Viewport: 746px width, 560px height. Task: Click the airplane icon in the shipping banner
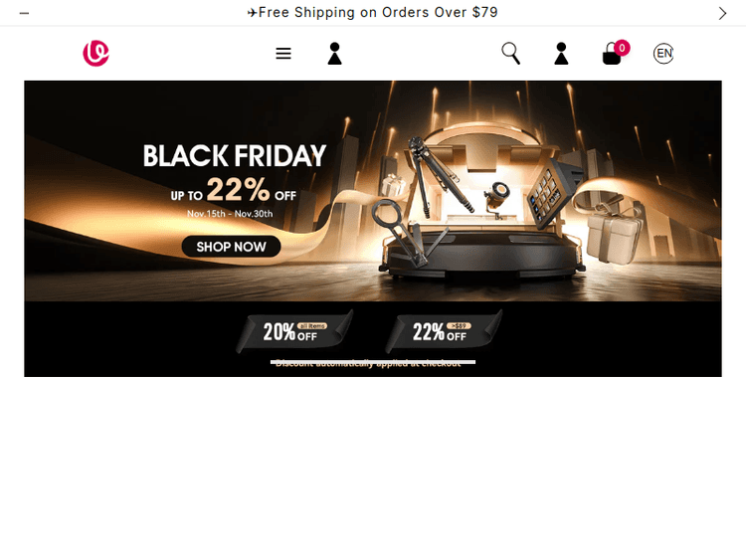coord(253,13)
